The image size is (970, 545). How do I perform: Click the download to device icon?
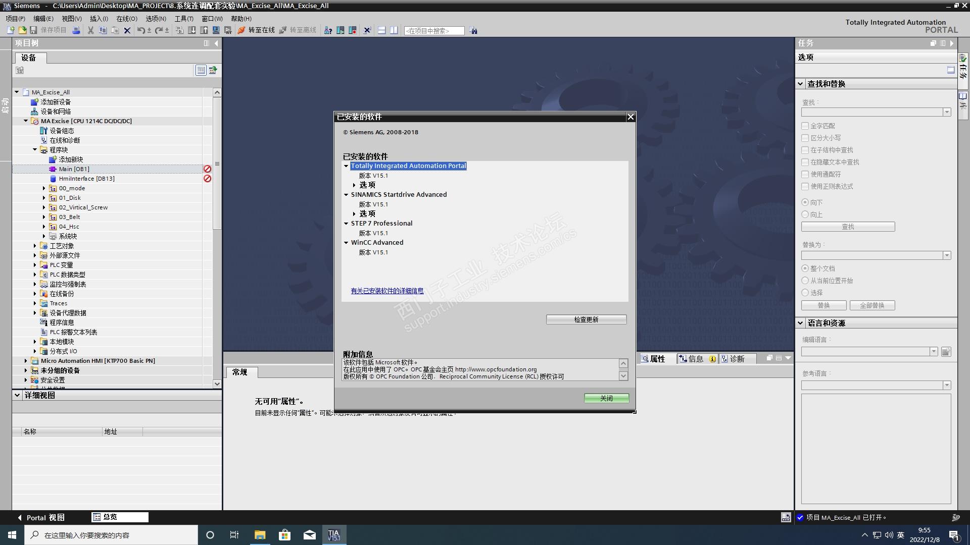pyautogui.click(x=192, y=30)
